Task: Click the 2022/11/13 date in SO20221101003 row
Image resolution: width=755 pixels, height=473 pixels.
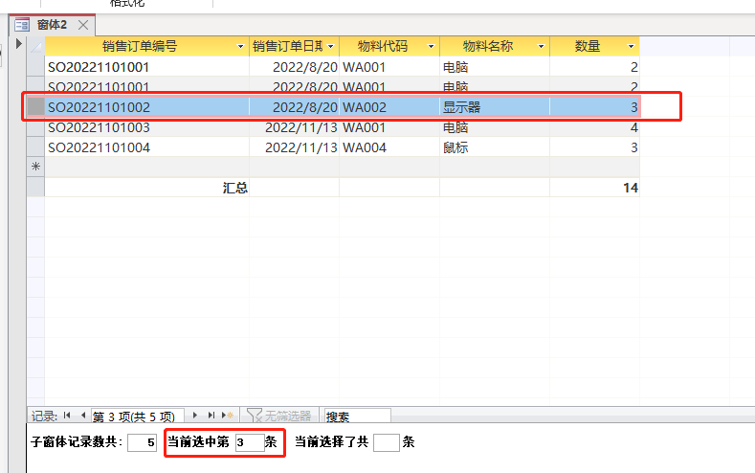Action: tap(294, 127)
